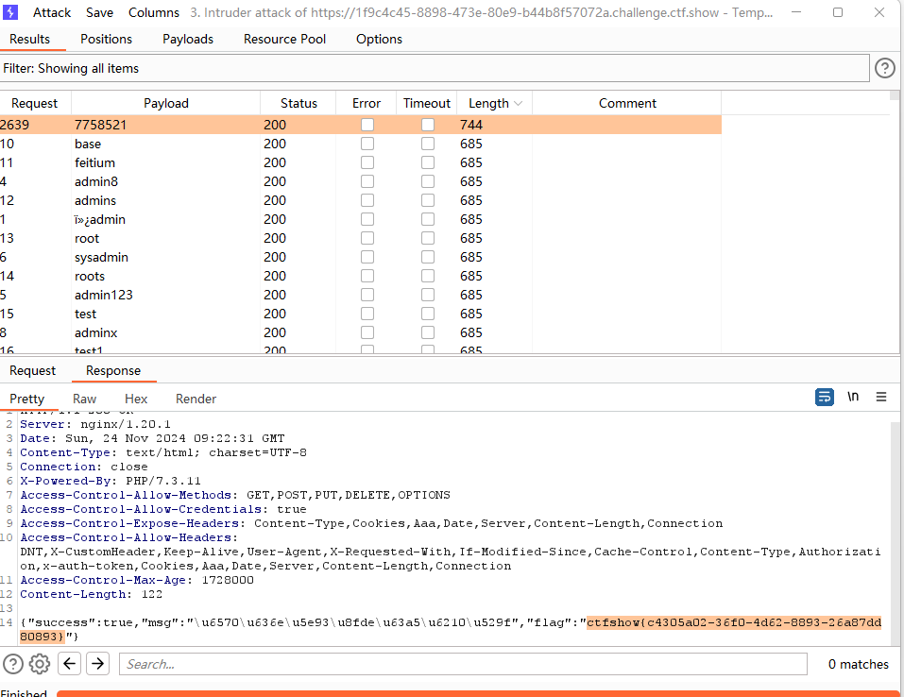The height and width of the screenshot is (697, 904).
Task: Toggle Error checkbox for payload base
Action: point(367,144)
